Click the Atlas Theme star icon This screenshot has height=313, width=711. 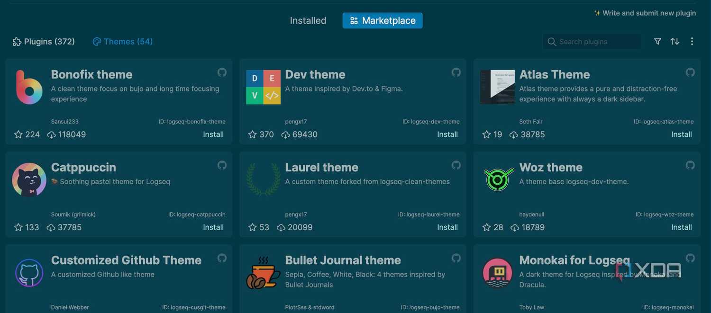click(486, 134)
